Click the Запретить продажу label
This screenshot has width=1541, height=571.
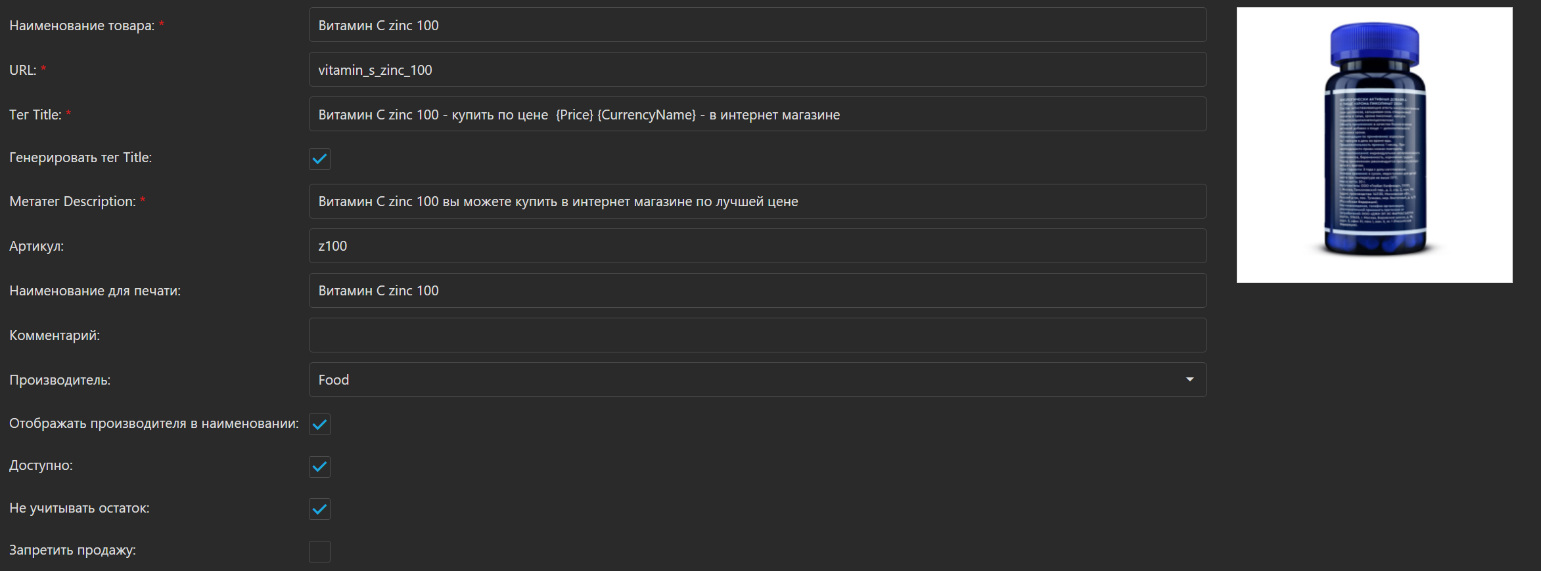(x=72, y=550)
